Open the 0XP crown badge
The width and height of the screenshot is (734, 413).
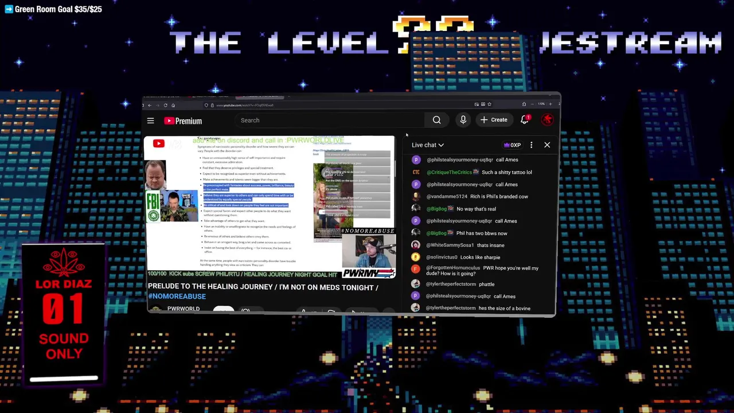[x=512, y=145]
